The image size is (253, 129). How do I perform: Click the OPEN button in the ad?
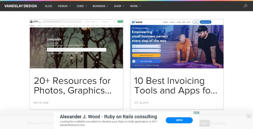coord(179,120)
